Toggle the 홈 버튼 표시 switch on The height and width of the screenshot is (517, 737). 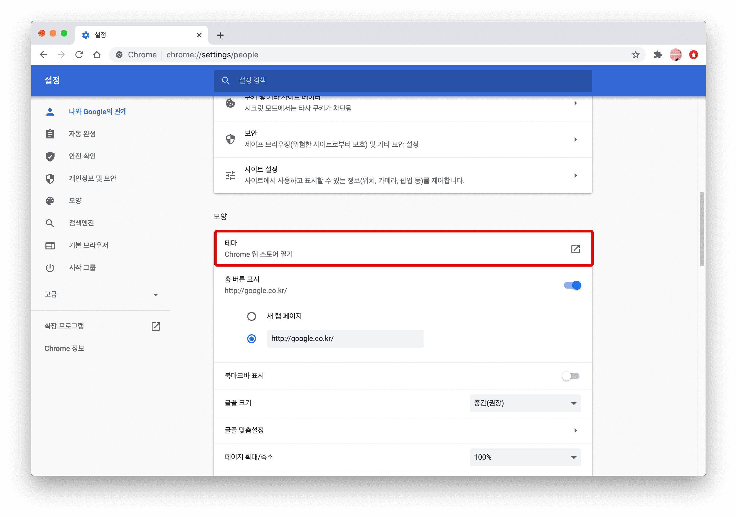pyautogui.click(x=572, y=285)
